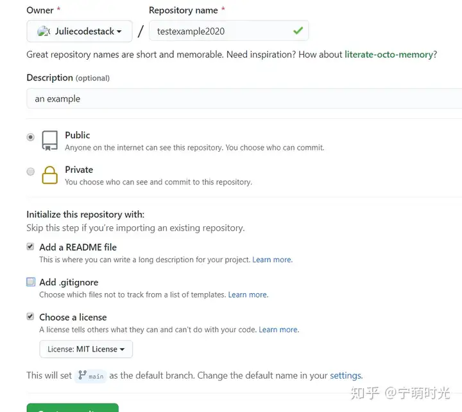This screenshot has width=462, height=412.
Task: Click the 'Add .gitignore' label
Action: coord(69,282)
